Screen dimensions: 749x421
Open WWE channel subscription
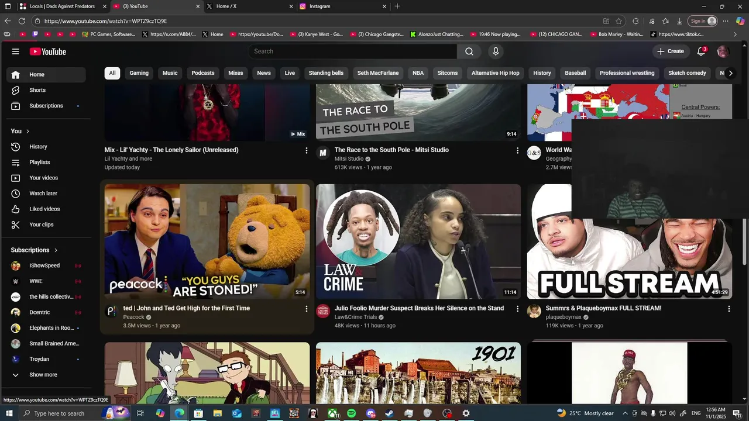(x=46, y=281)
